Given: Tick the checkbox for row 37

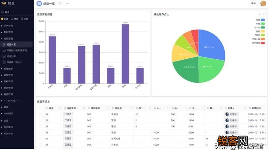Looking at the screenshot, I should [x=41, y=121].
